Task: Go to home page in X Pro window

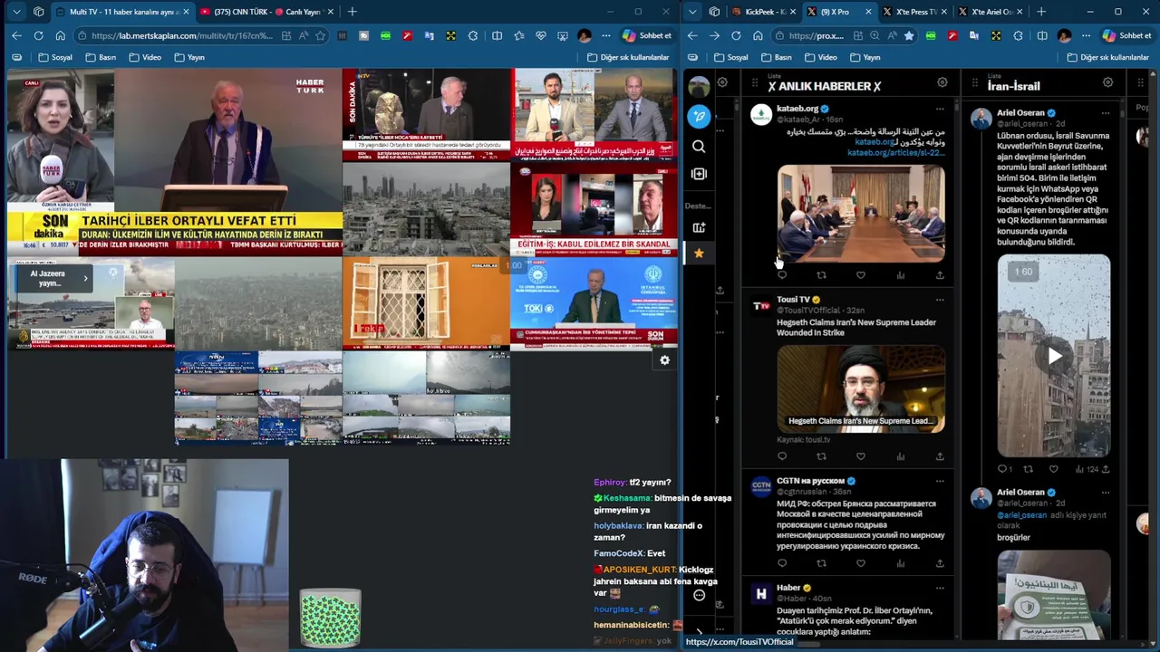Action: click(x=758, y=35)
